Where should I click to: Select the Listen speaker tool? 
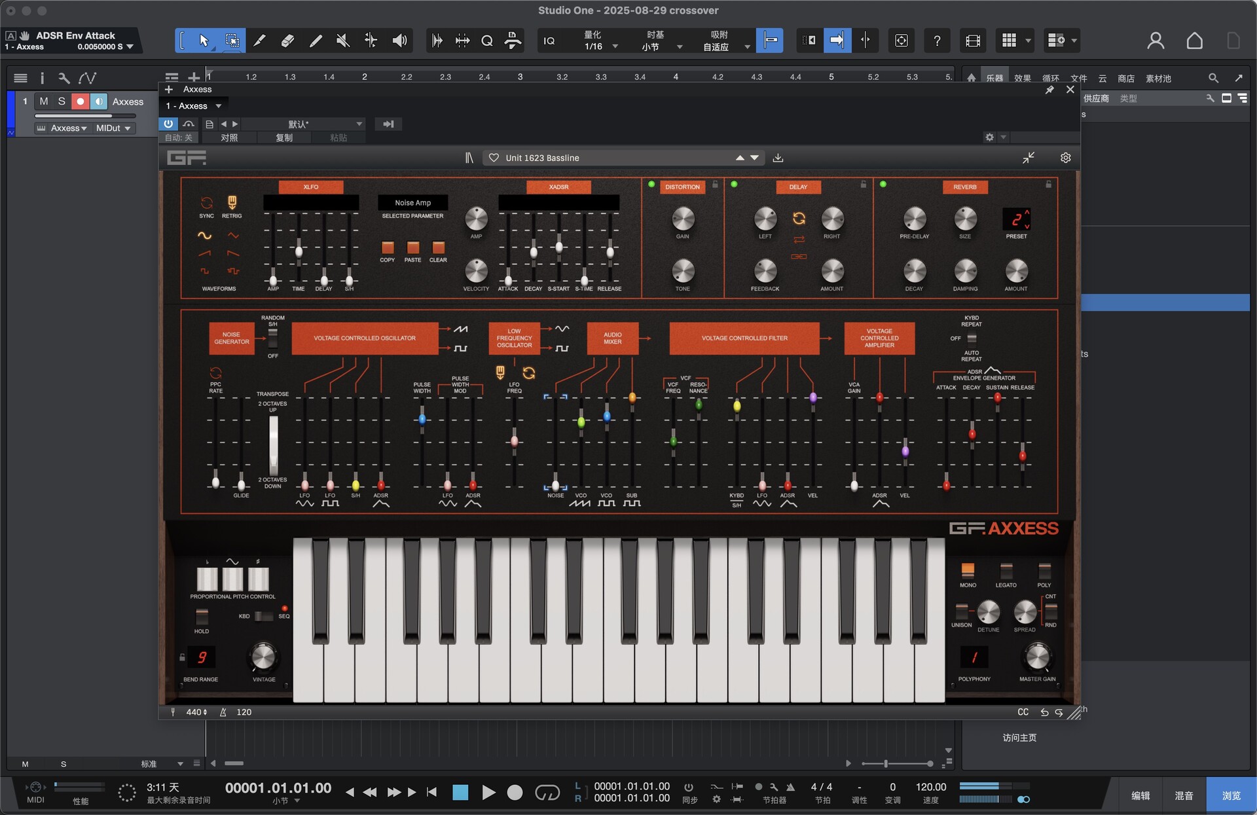(399, 41)
